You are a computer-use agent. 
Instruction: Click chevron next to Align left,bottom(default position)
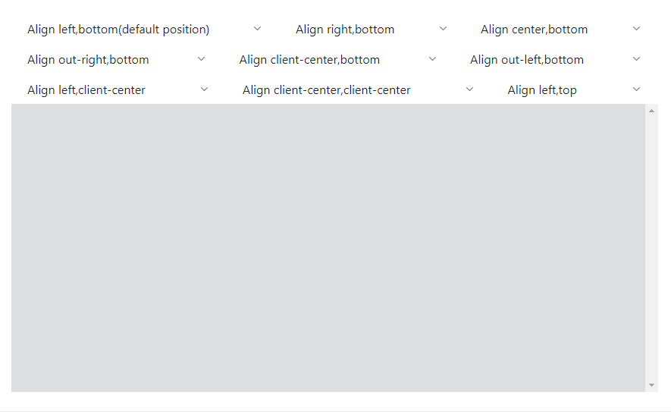pos(257,29)
